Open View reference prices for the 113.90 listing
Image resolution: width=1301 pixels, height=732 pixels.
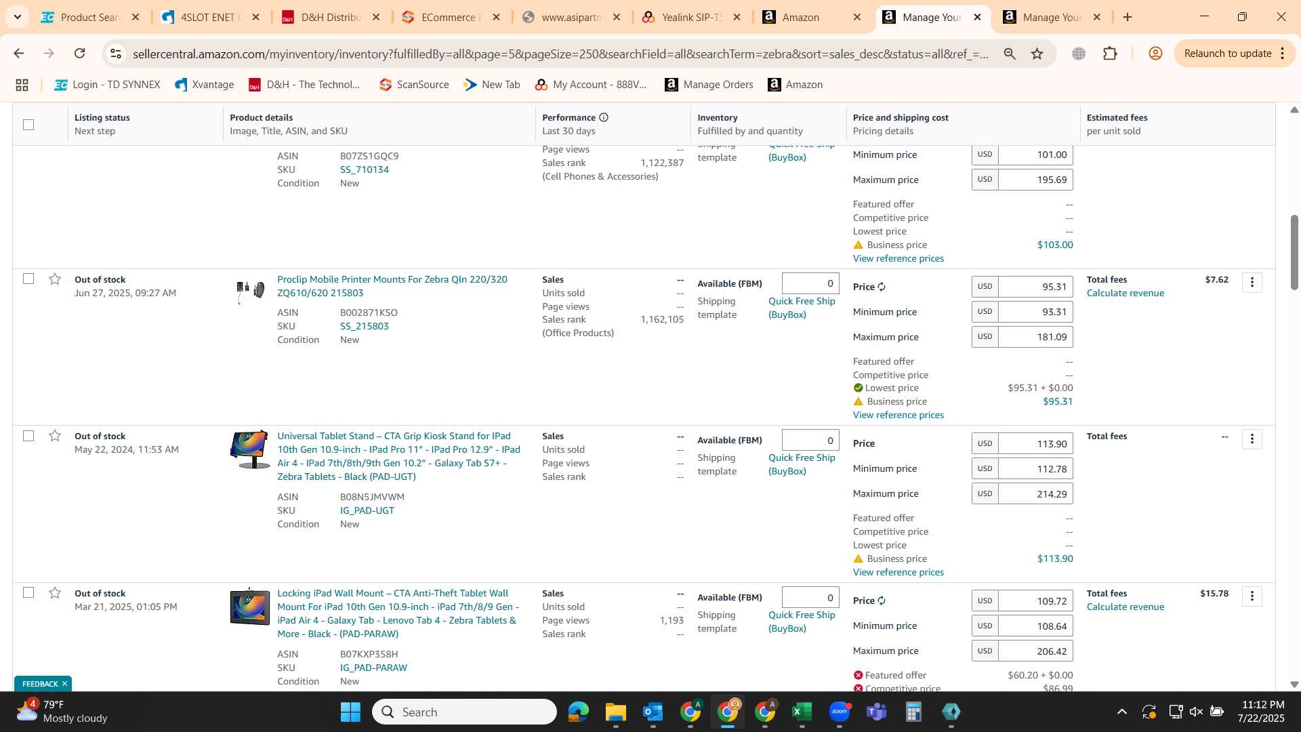point(898,572)
